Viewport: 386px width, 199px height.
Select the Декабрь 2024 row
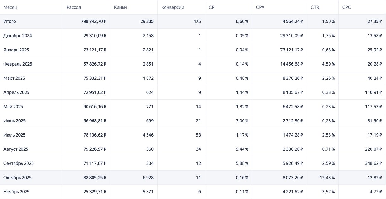click(x=18, y=36)
